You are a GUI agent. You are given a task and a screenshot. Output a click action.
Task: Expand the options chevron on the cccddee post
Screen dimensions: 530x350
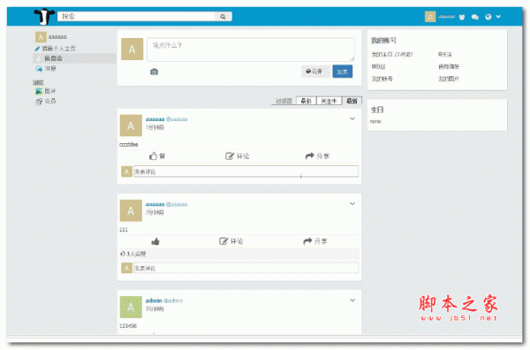click(352, 118)
